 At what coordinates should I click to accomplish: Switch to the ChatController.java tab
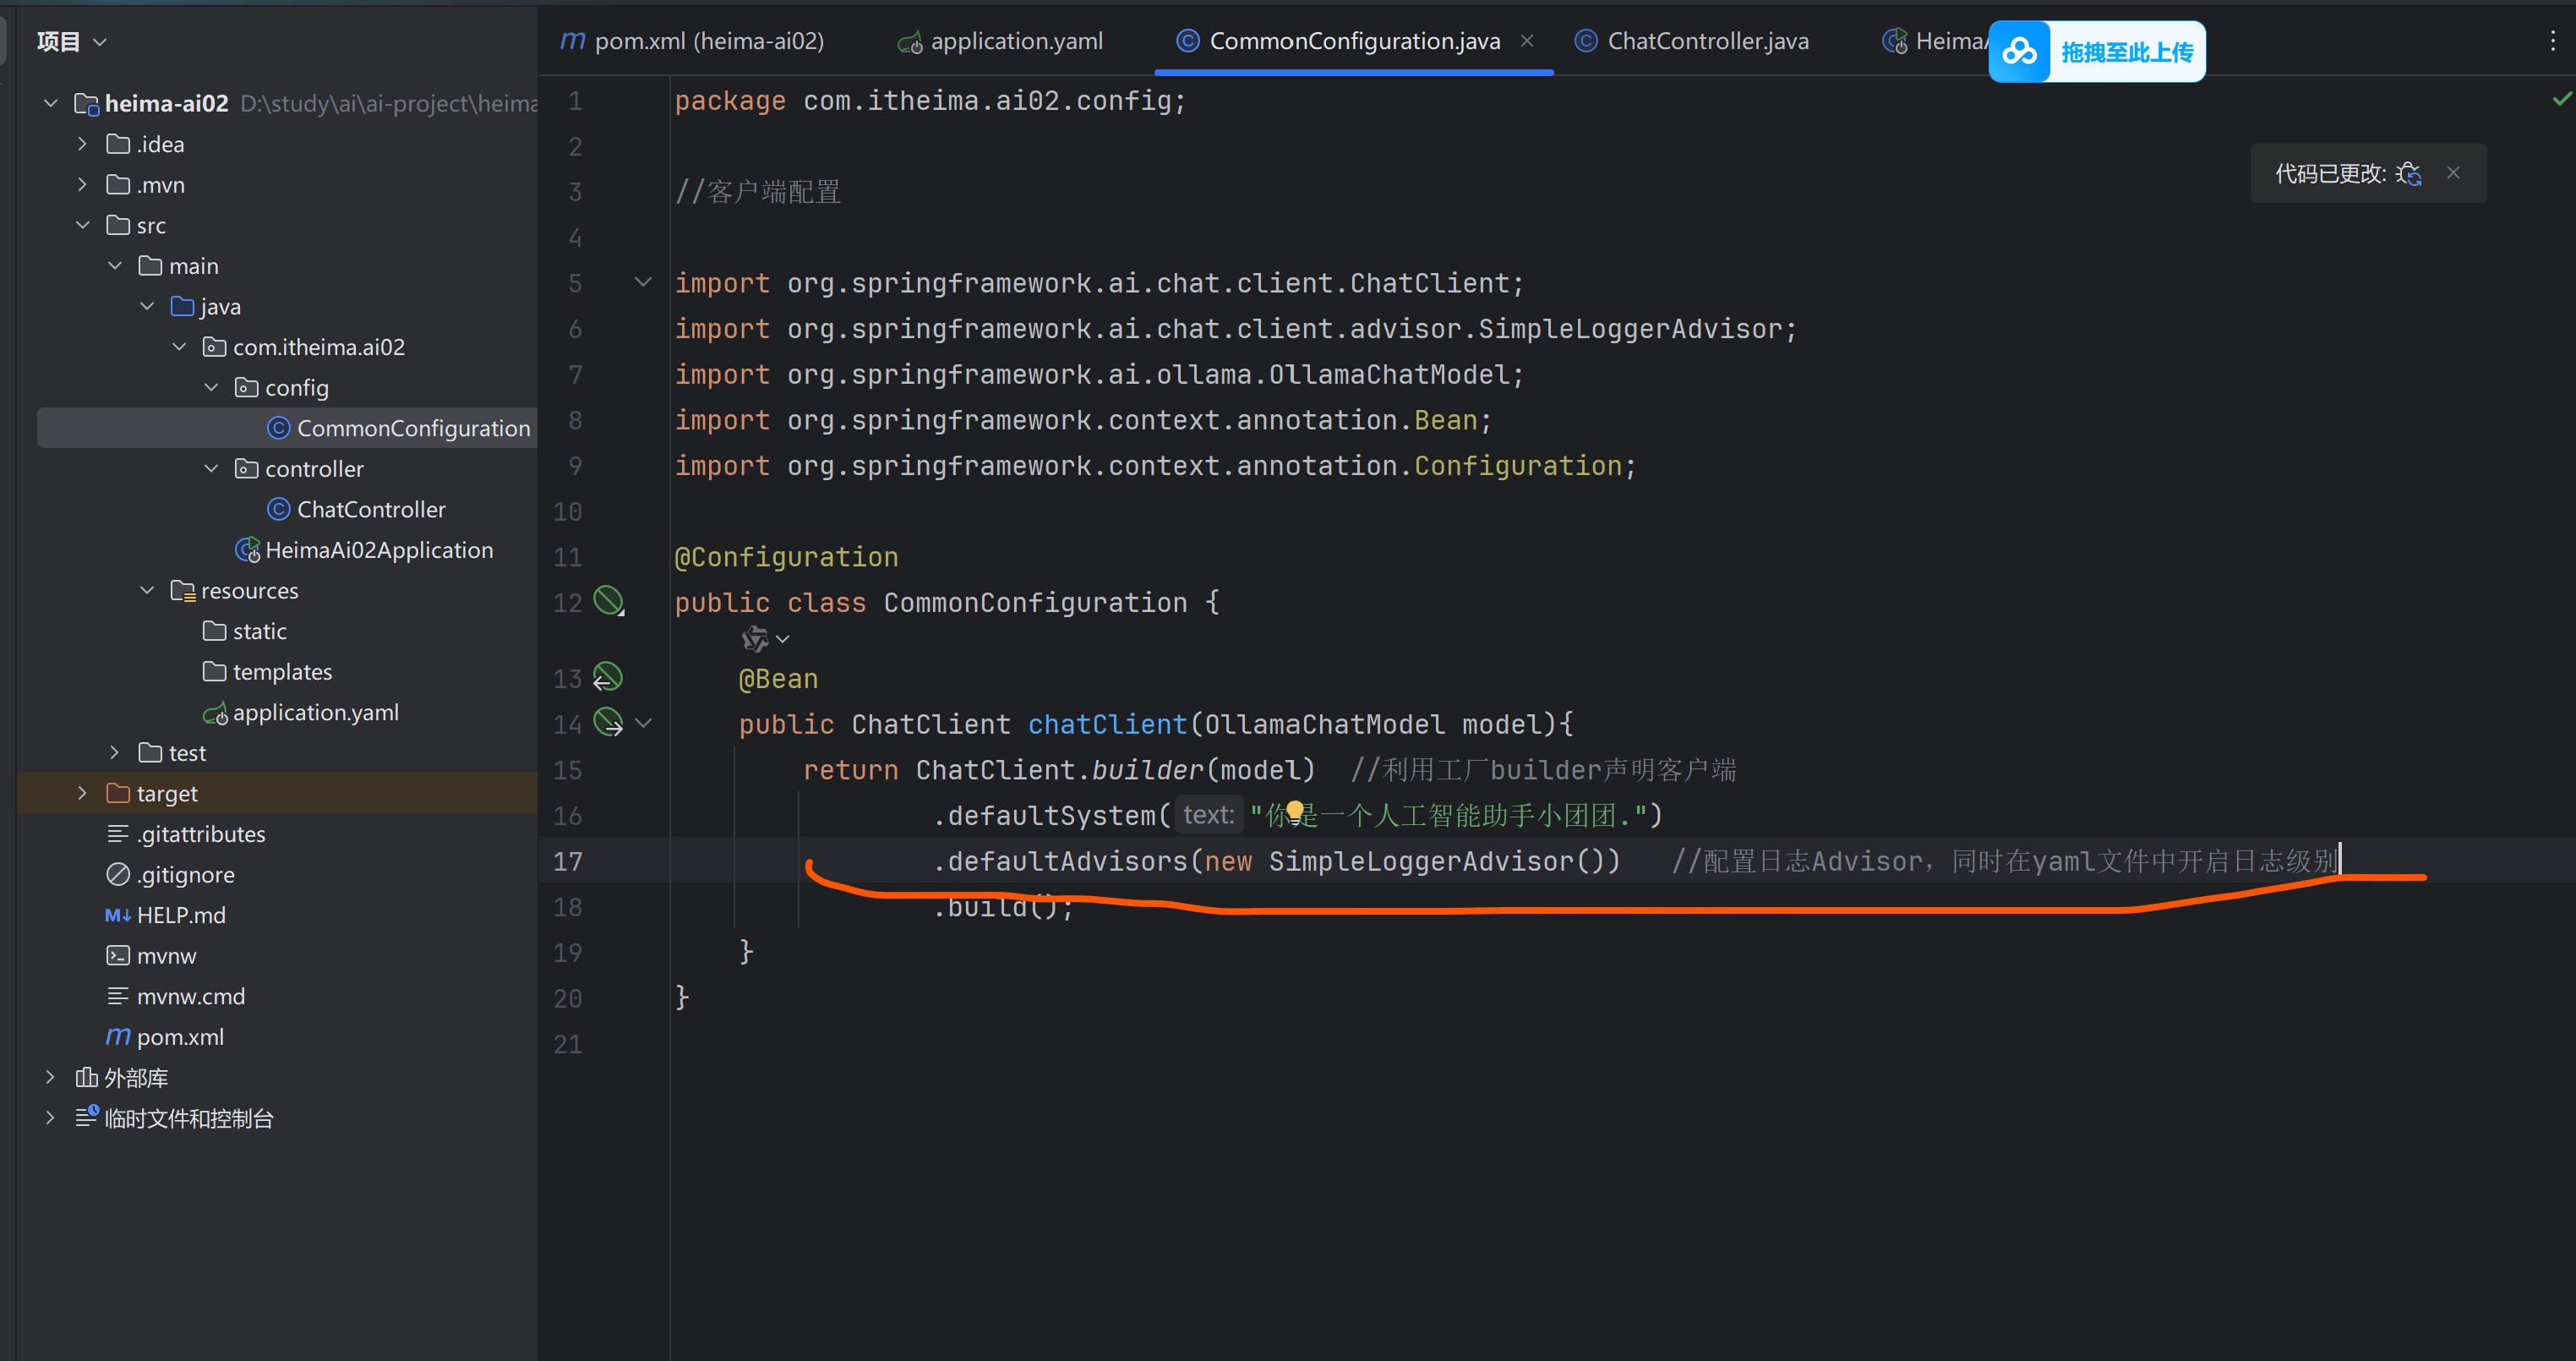pos(1706,41)
